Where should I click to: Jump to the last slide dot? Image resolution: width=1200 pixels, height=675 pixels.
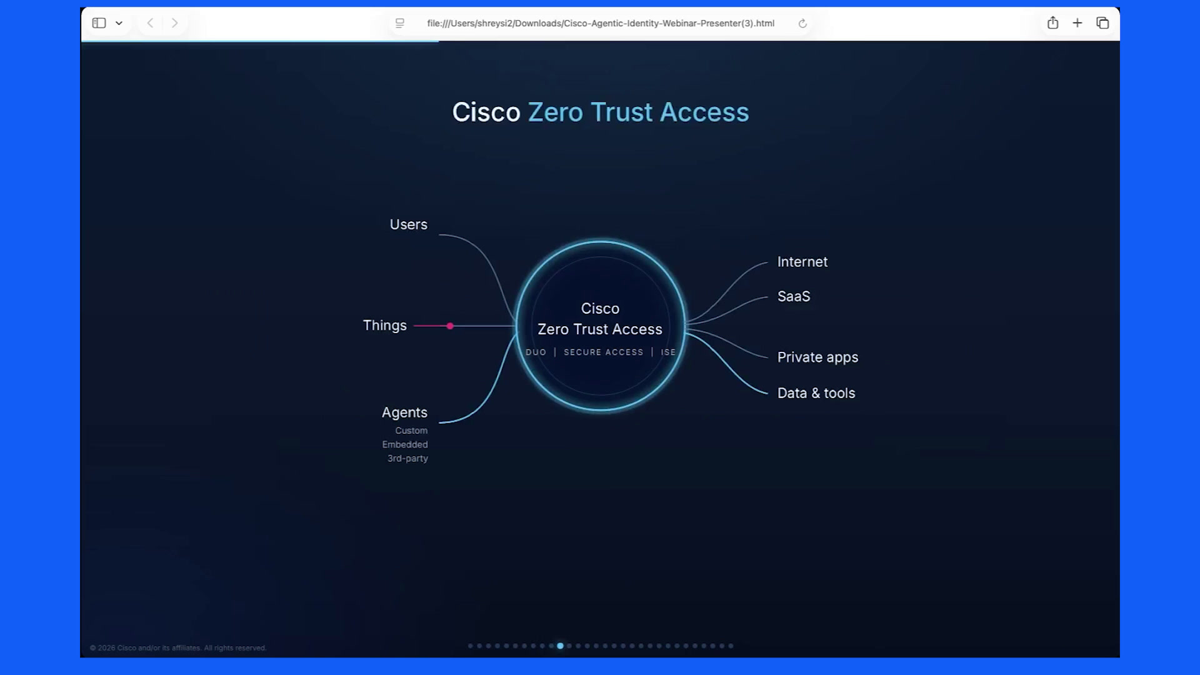click(x=731, y=646)
